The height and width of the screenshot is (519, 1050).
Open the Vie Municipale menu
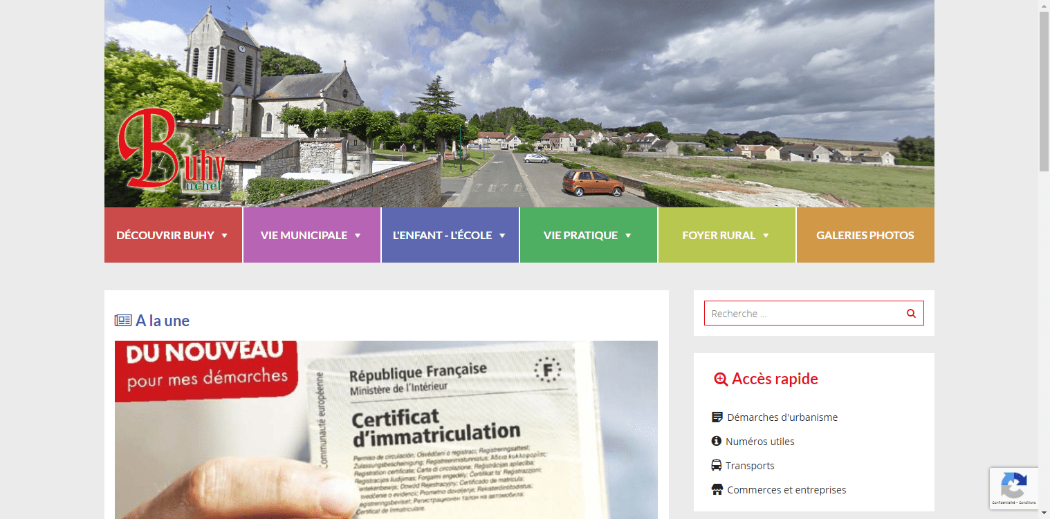click(x=311, y=235)
